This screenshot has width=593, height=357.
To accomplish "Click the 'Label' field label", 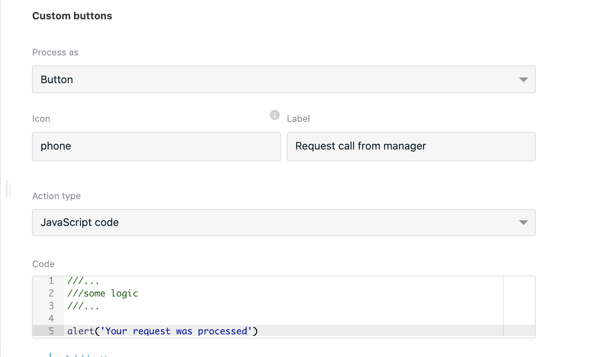I will (298, 119).
